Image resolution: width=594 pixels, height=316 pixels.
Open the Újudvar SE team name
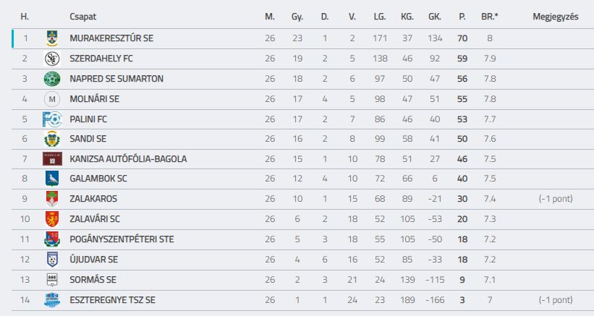[93, 259]
